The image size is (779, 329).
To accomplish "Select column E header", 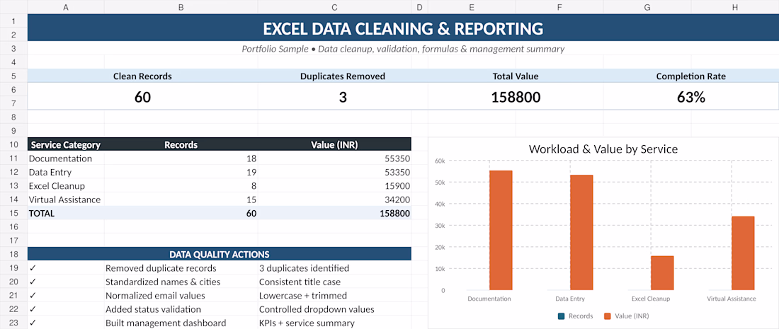I will (472, 7).
